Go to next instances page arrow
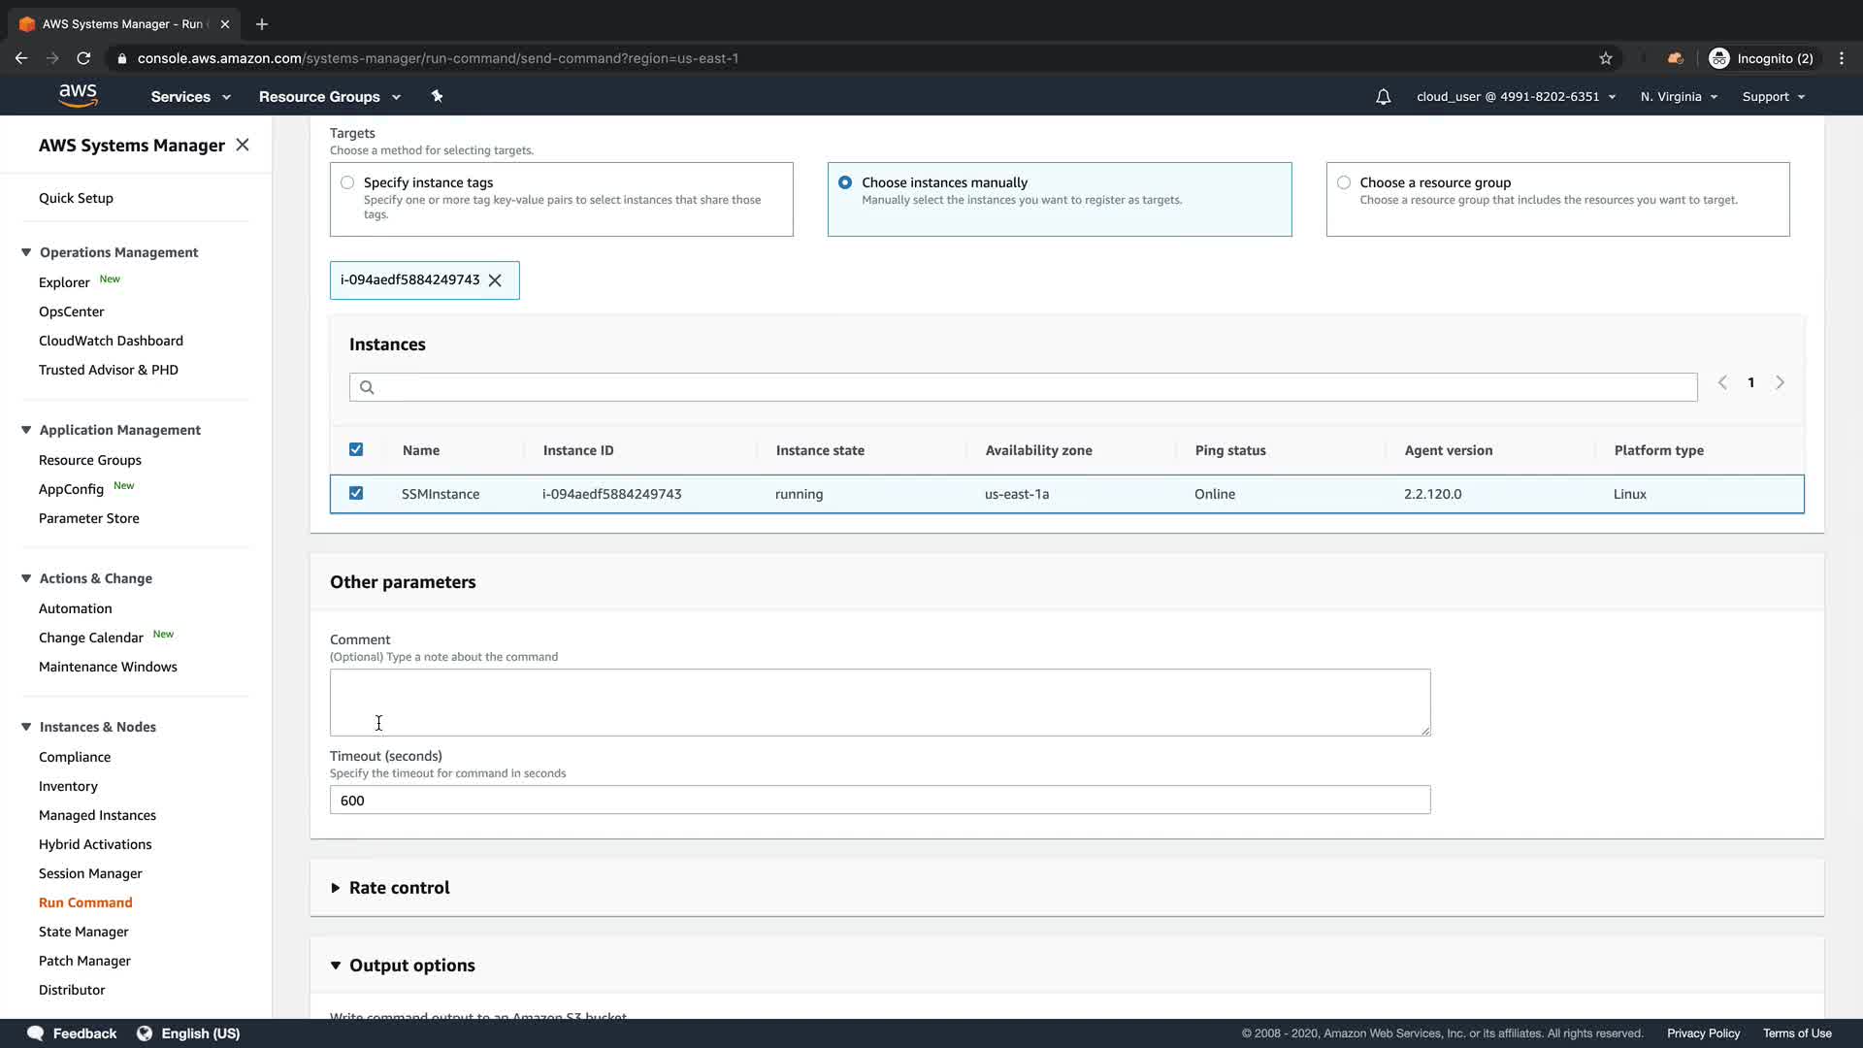The image size is (1863, 1048). pos(1780,382)
